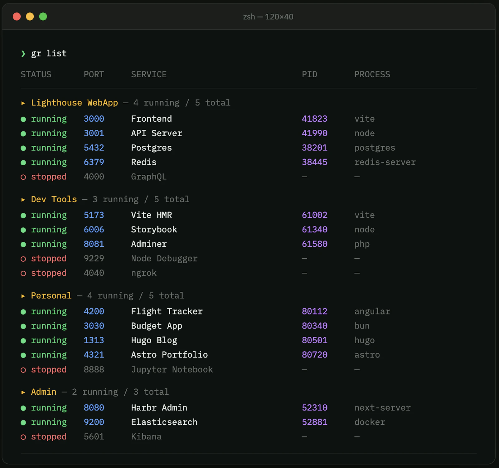Viewport: 499px width, 468px height.
Task: Click port number 9200
Action: click(x=94, y=422)
